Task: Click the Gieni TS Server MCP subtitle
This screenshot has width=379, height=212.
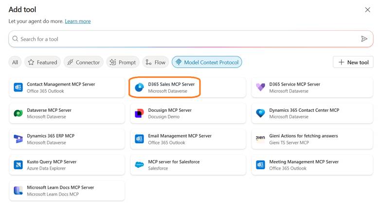Action: (x=289, y=142)
